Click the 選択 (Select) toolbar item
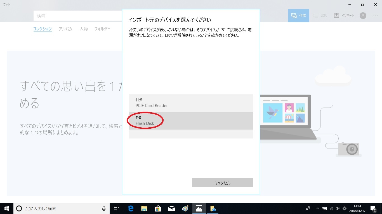Image resolution: width=382 pixels, height=214 pixels. 320,16
